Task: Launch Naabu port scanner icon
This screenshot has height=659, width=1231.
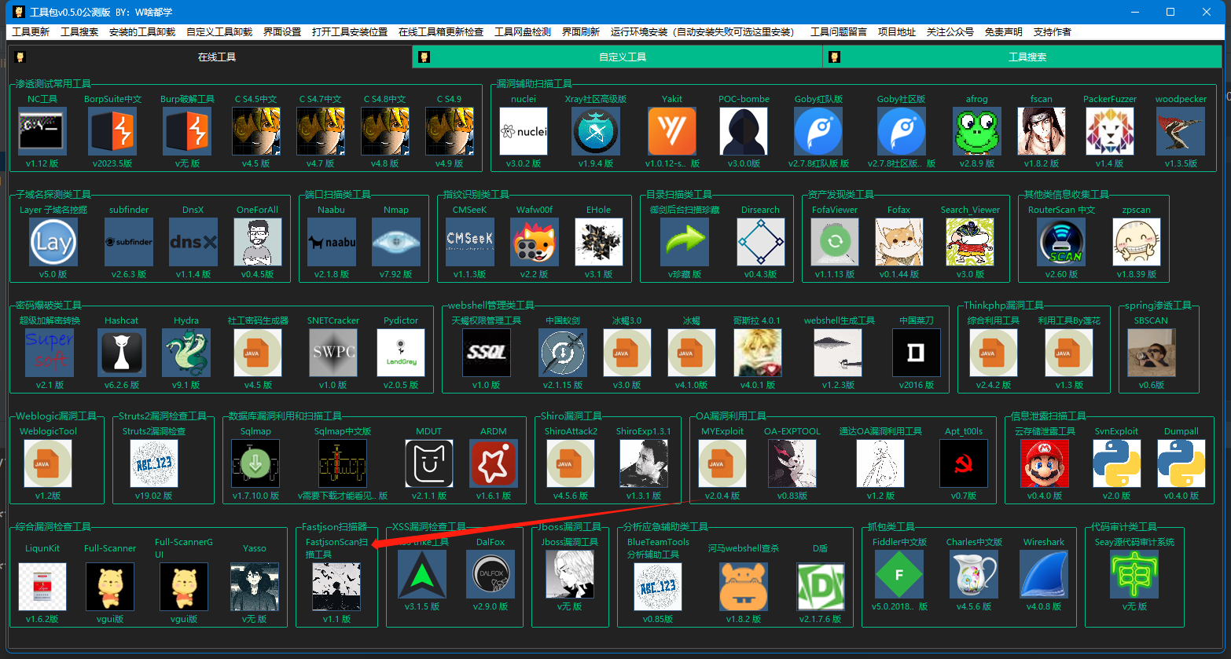Action: (332, 242)
